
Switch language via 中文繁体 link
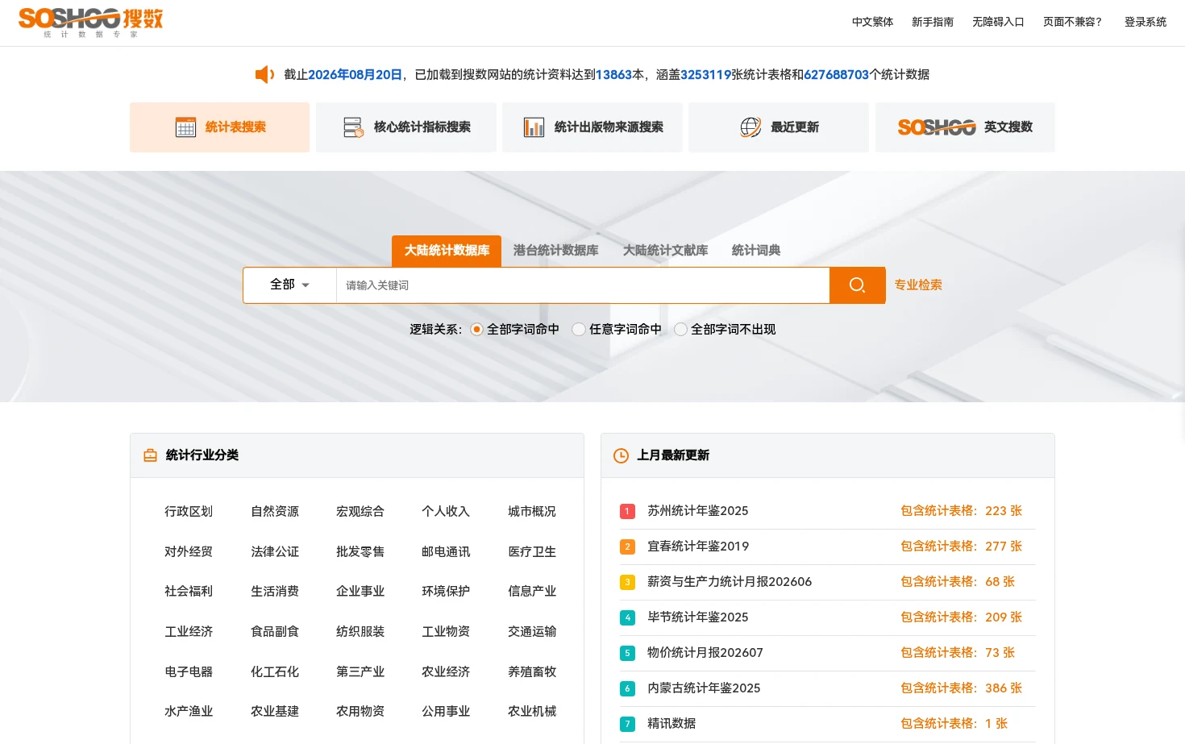(x=873, y=23)
